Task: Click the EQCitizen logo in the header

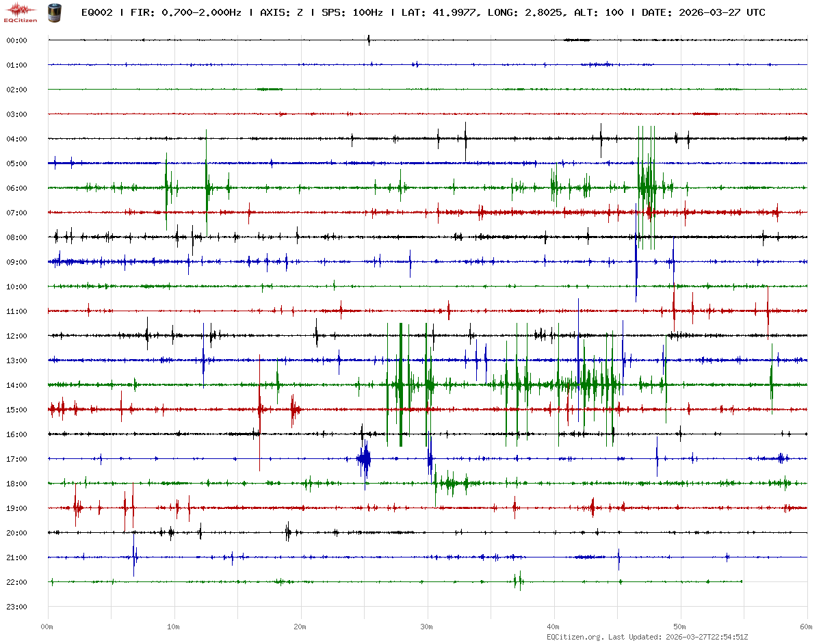Action: click(21, 12)
